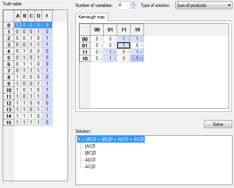Toggle Karnaugh map cell 3
234x188 pixels.
point(124,39)
